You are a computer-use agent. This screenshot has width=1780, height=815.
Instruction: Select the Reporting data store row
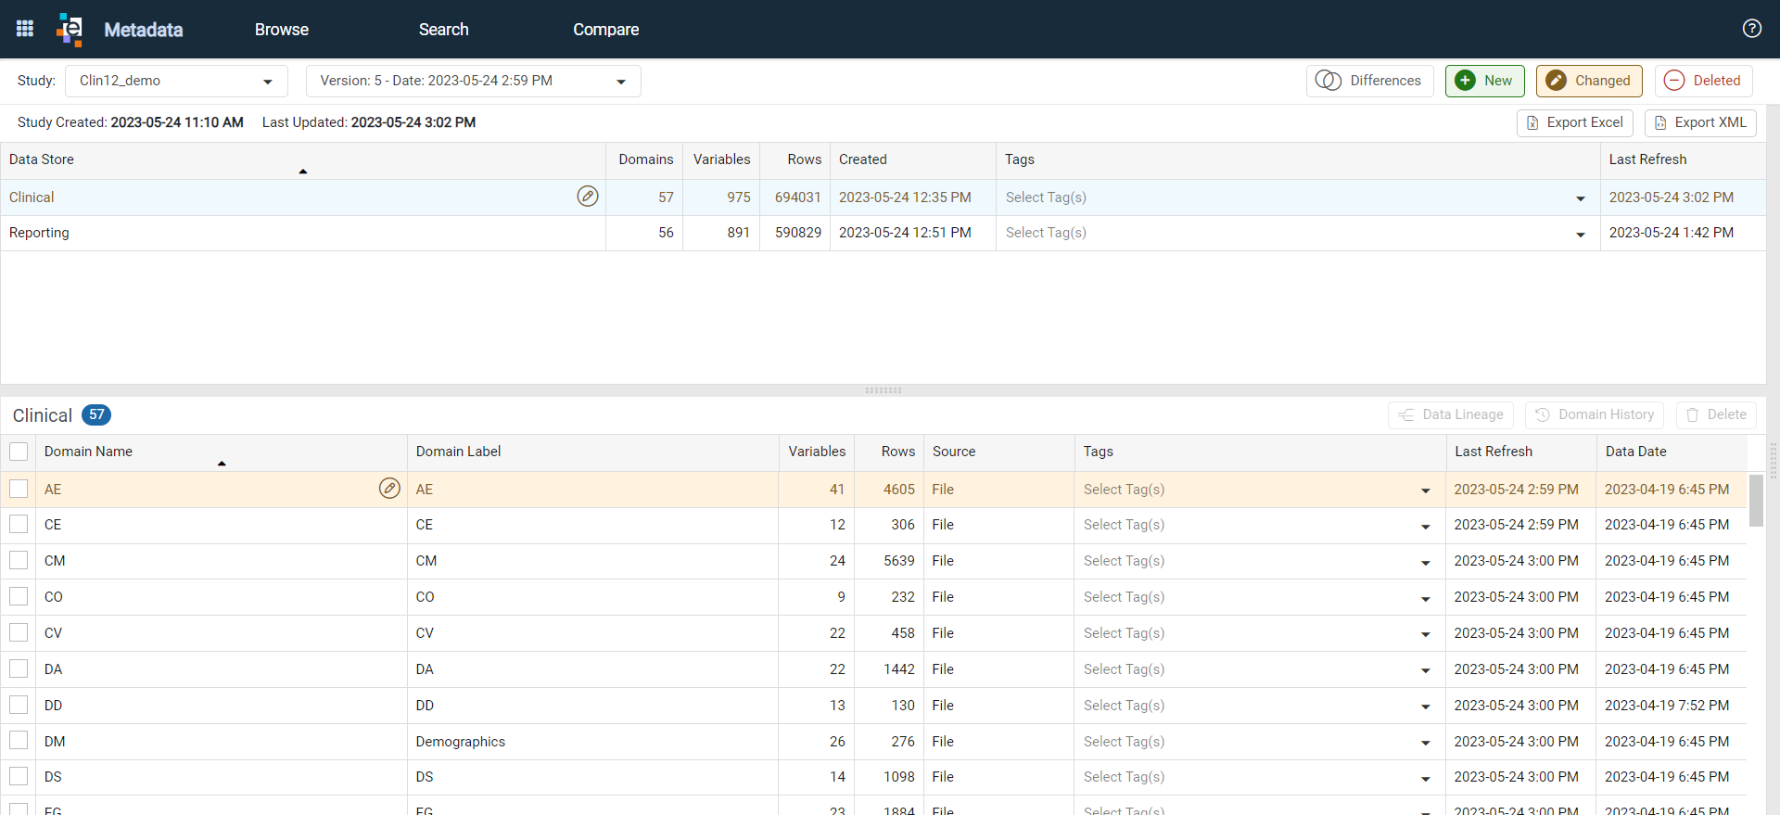coord(883,233)
